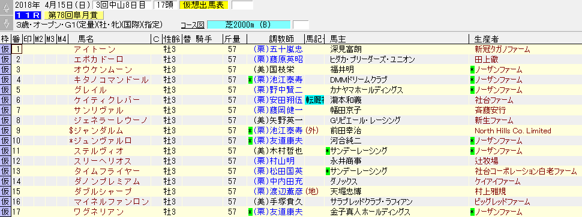582x217 pixels.
Task: Open trainer link (栗)藤原英昭
Action: pyautogui.click(x=278, y=60)
